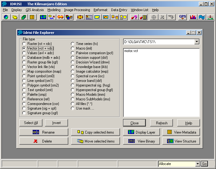Select Raster (rst + rdc) file type

pos(37,44)
